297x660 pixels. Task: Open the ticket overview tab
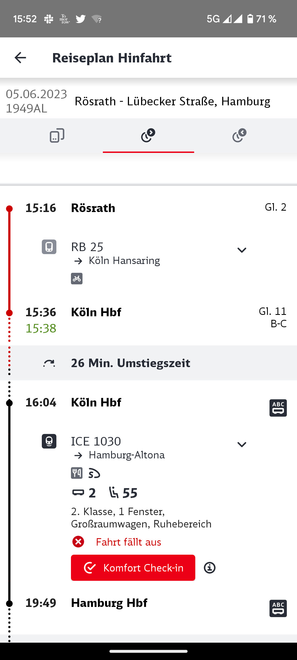57,135
